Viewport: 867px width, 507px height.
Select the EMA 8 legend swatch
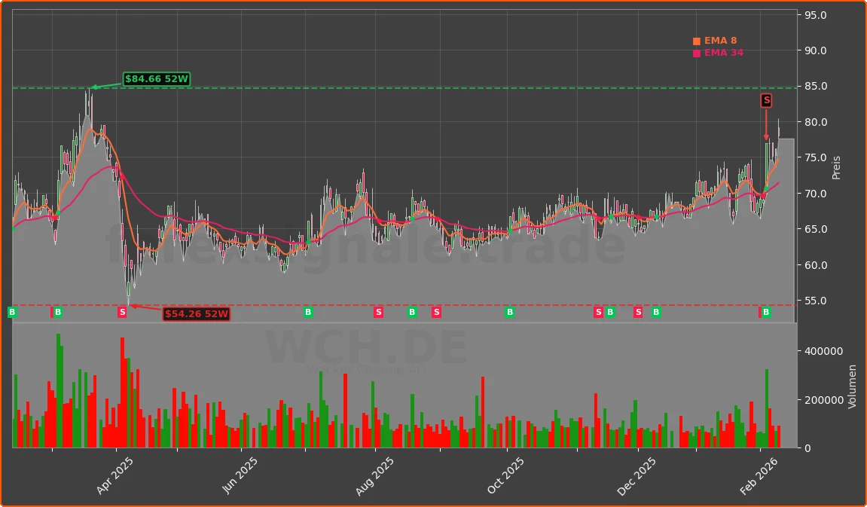695,40
